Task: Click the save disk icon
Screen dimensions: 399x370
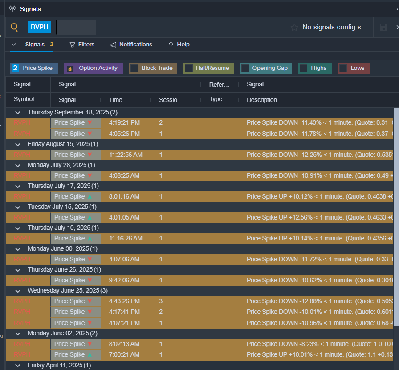Action: [x=383, y=28]
